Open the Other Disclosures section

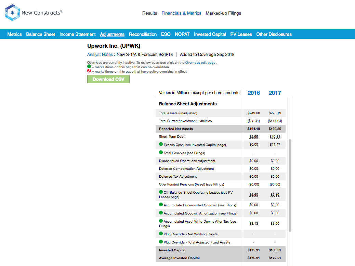274,34
